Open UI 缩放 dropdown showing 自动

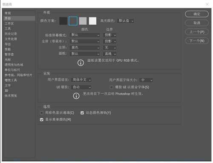click(x=81, y=87)
